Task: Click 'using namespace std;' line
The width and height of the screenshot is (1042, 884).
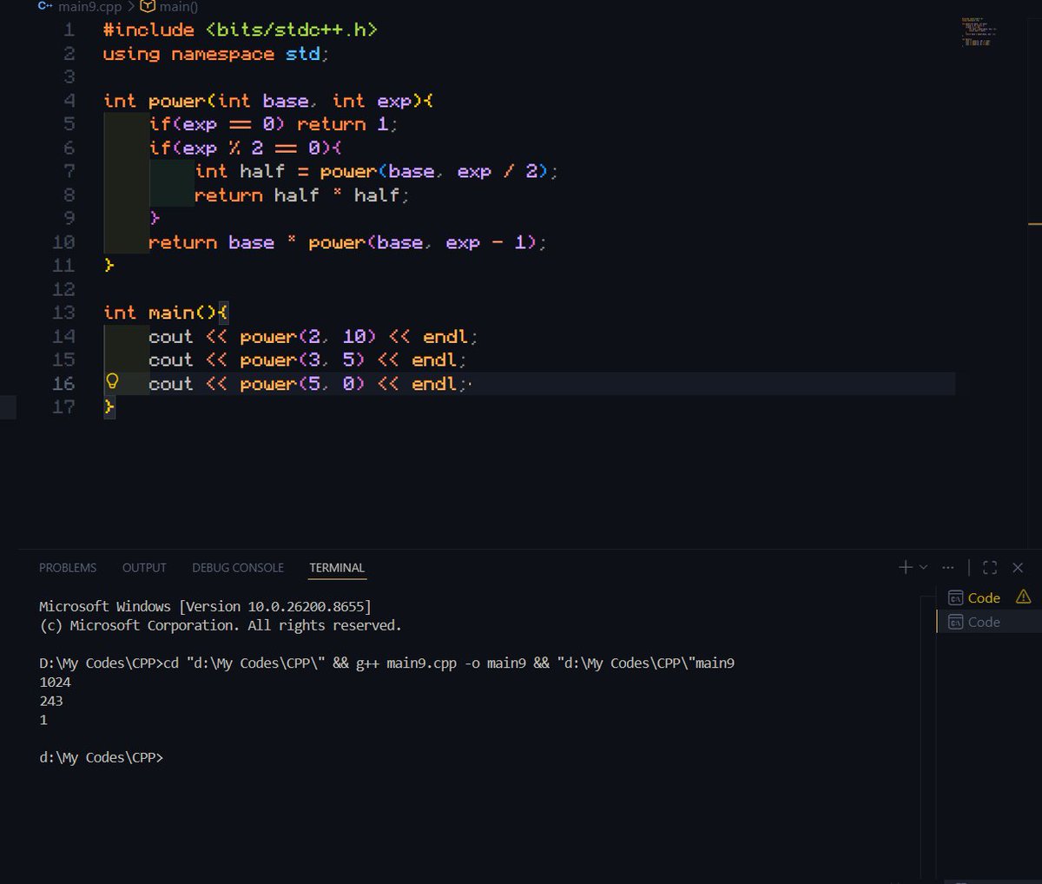Action: [216, 54]
